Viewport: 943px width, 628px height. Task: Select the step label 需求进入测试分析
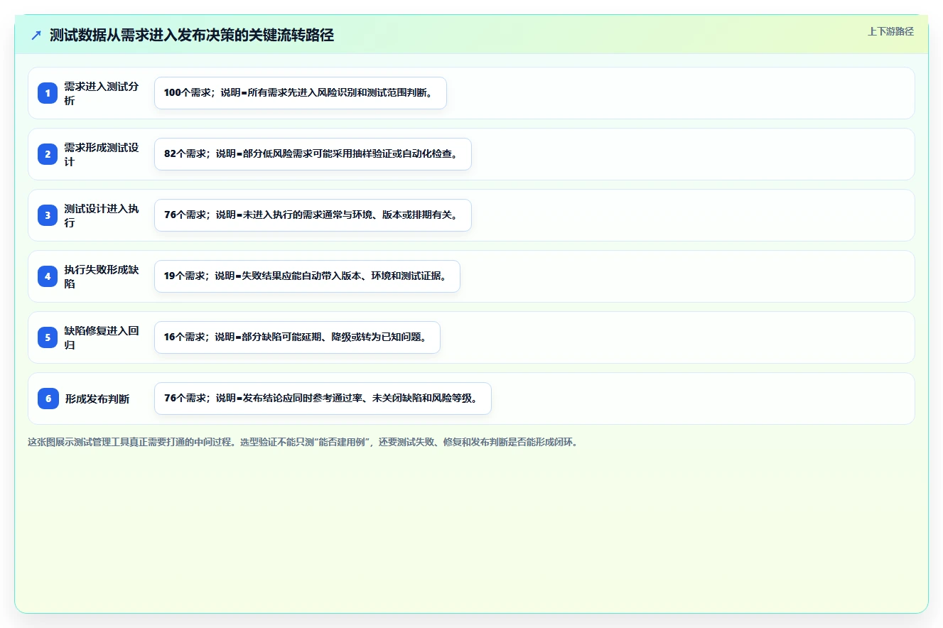(102, 93)
